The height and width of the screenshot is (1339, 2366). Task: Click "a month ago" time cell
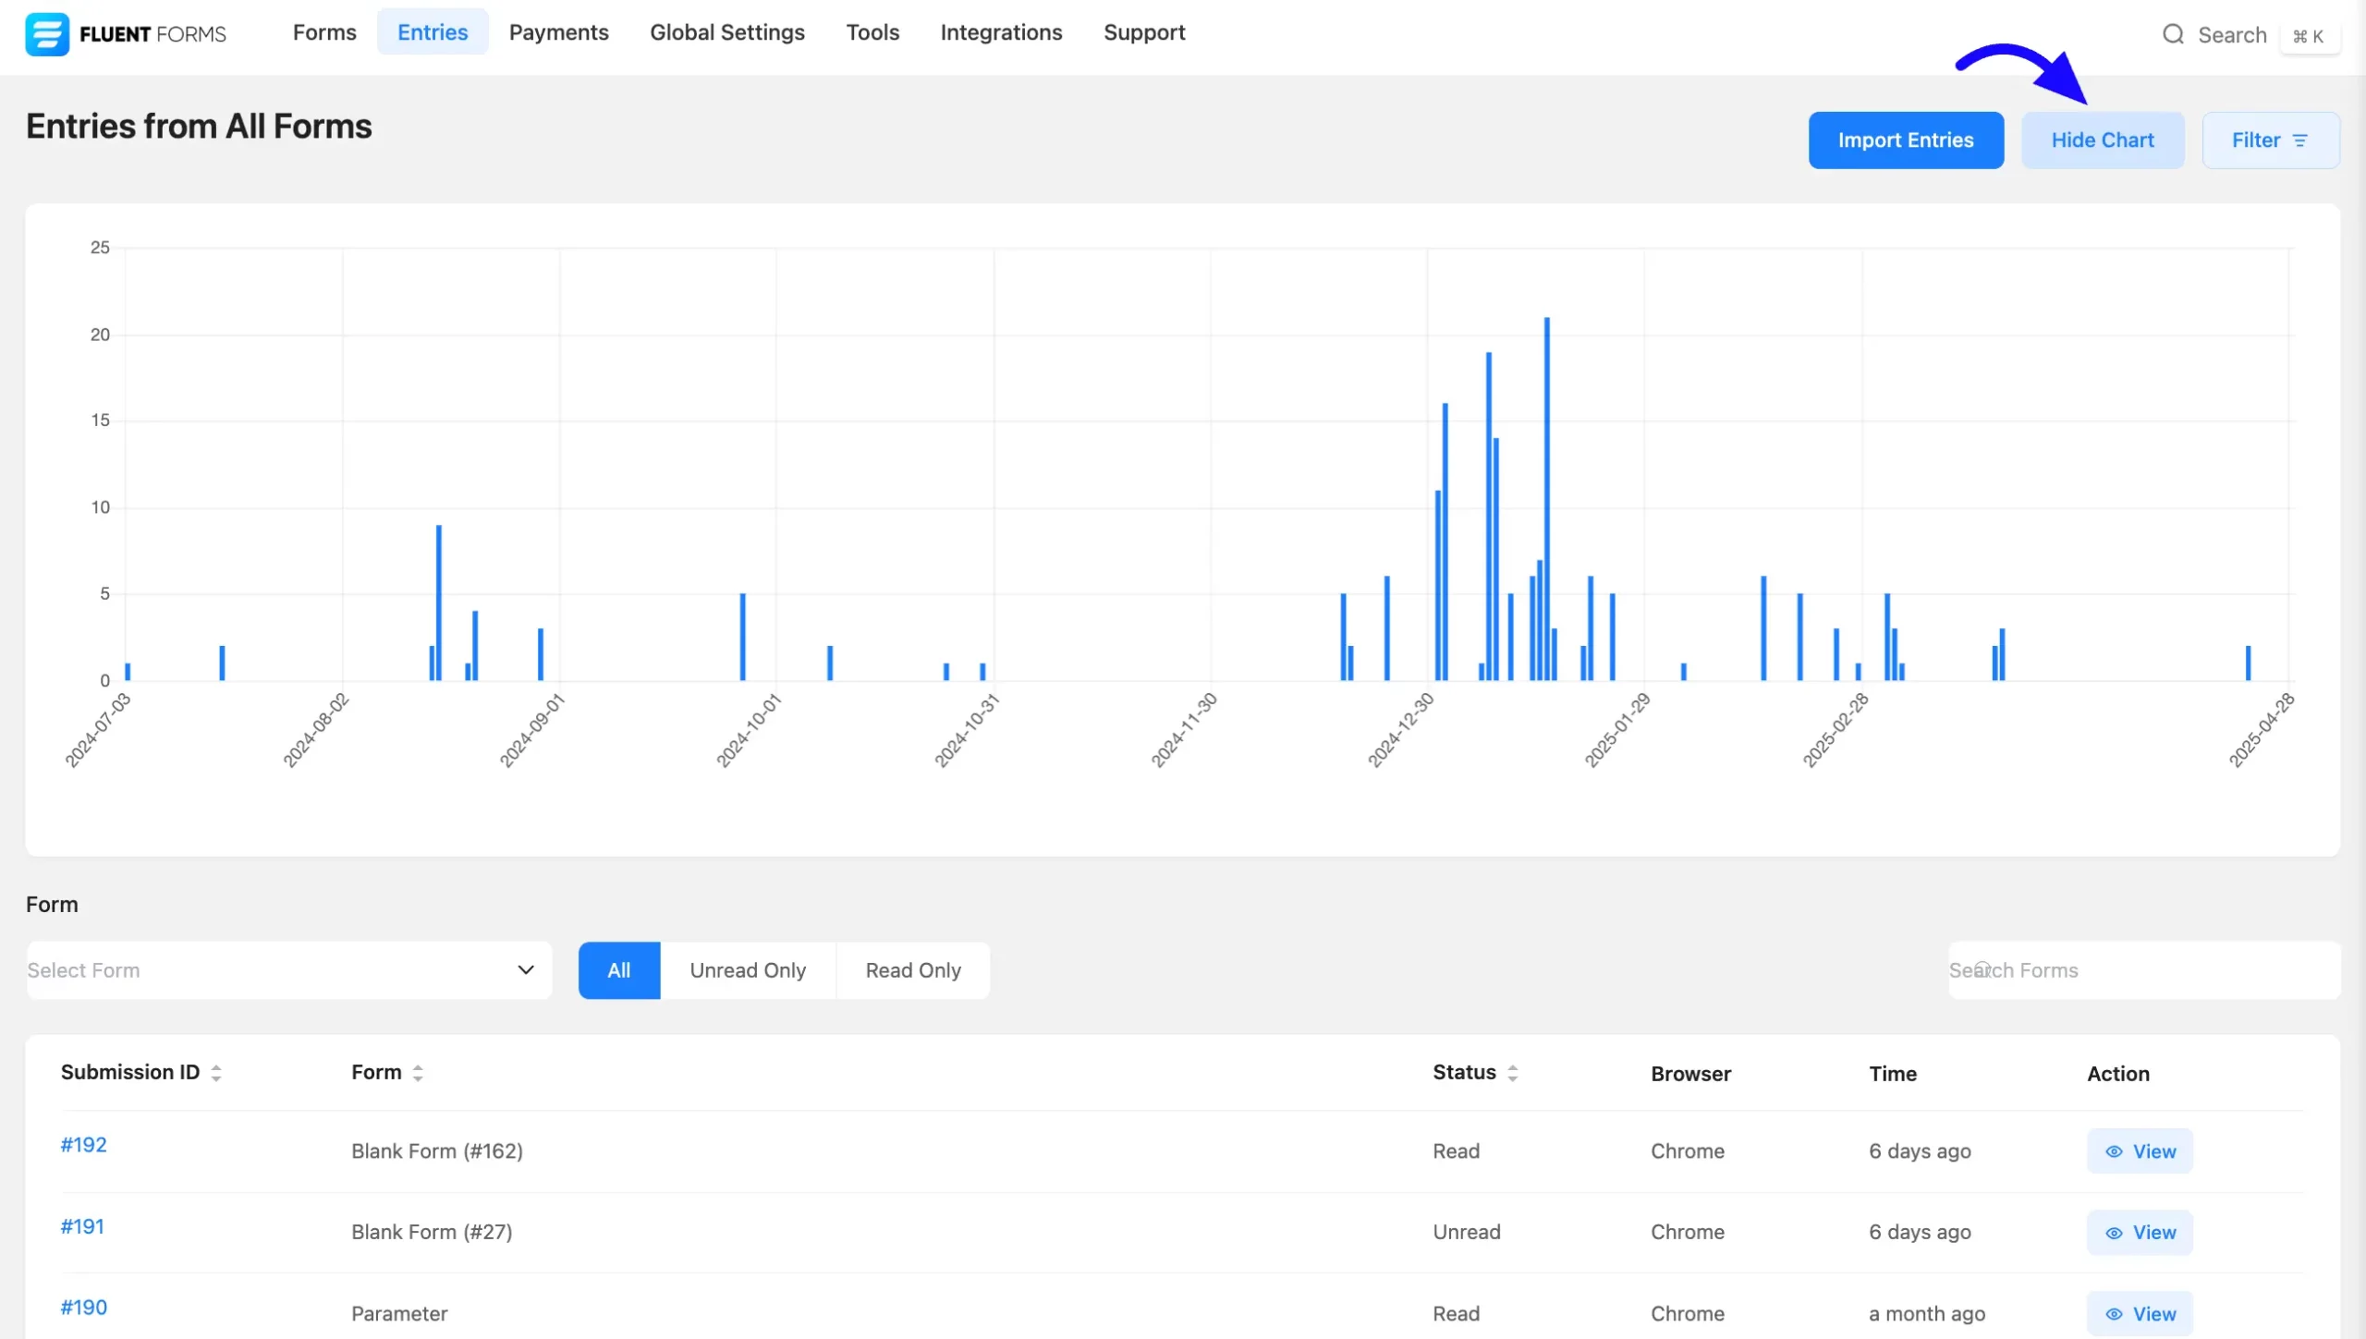(1927, 1314)
